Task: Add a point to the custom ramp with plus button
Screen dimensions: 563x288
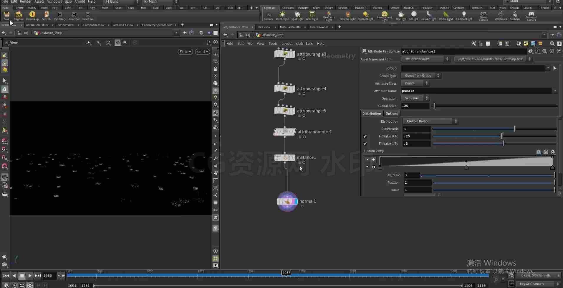Action: tap(373, 159)
